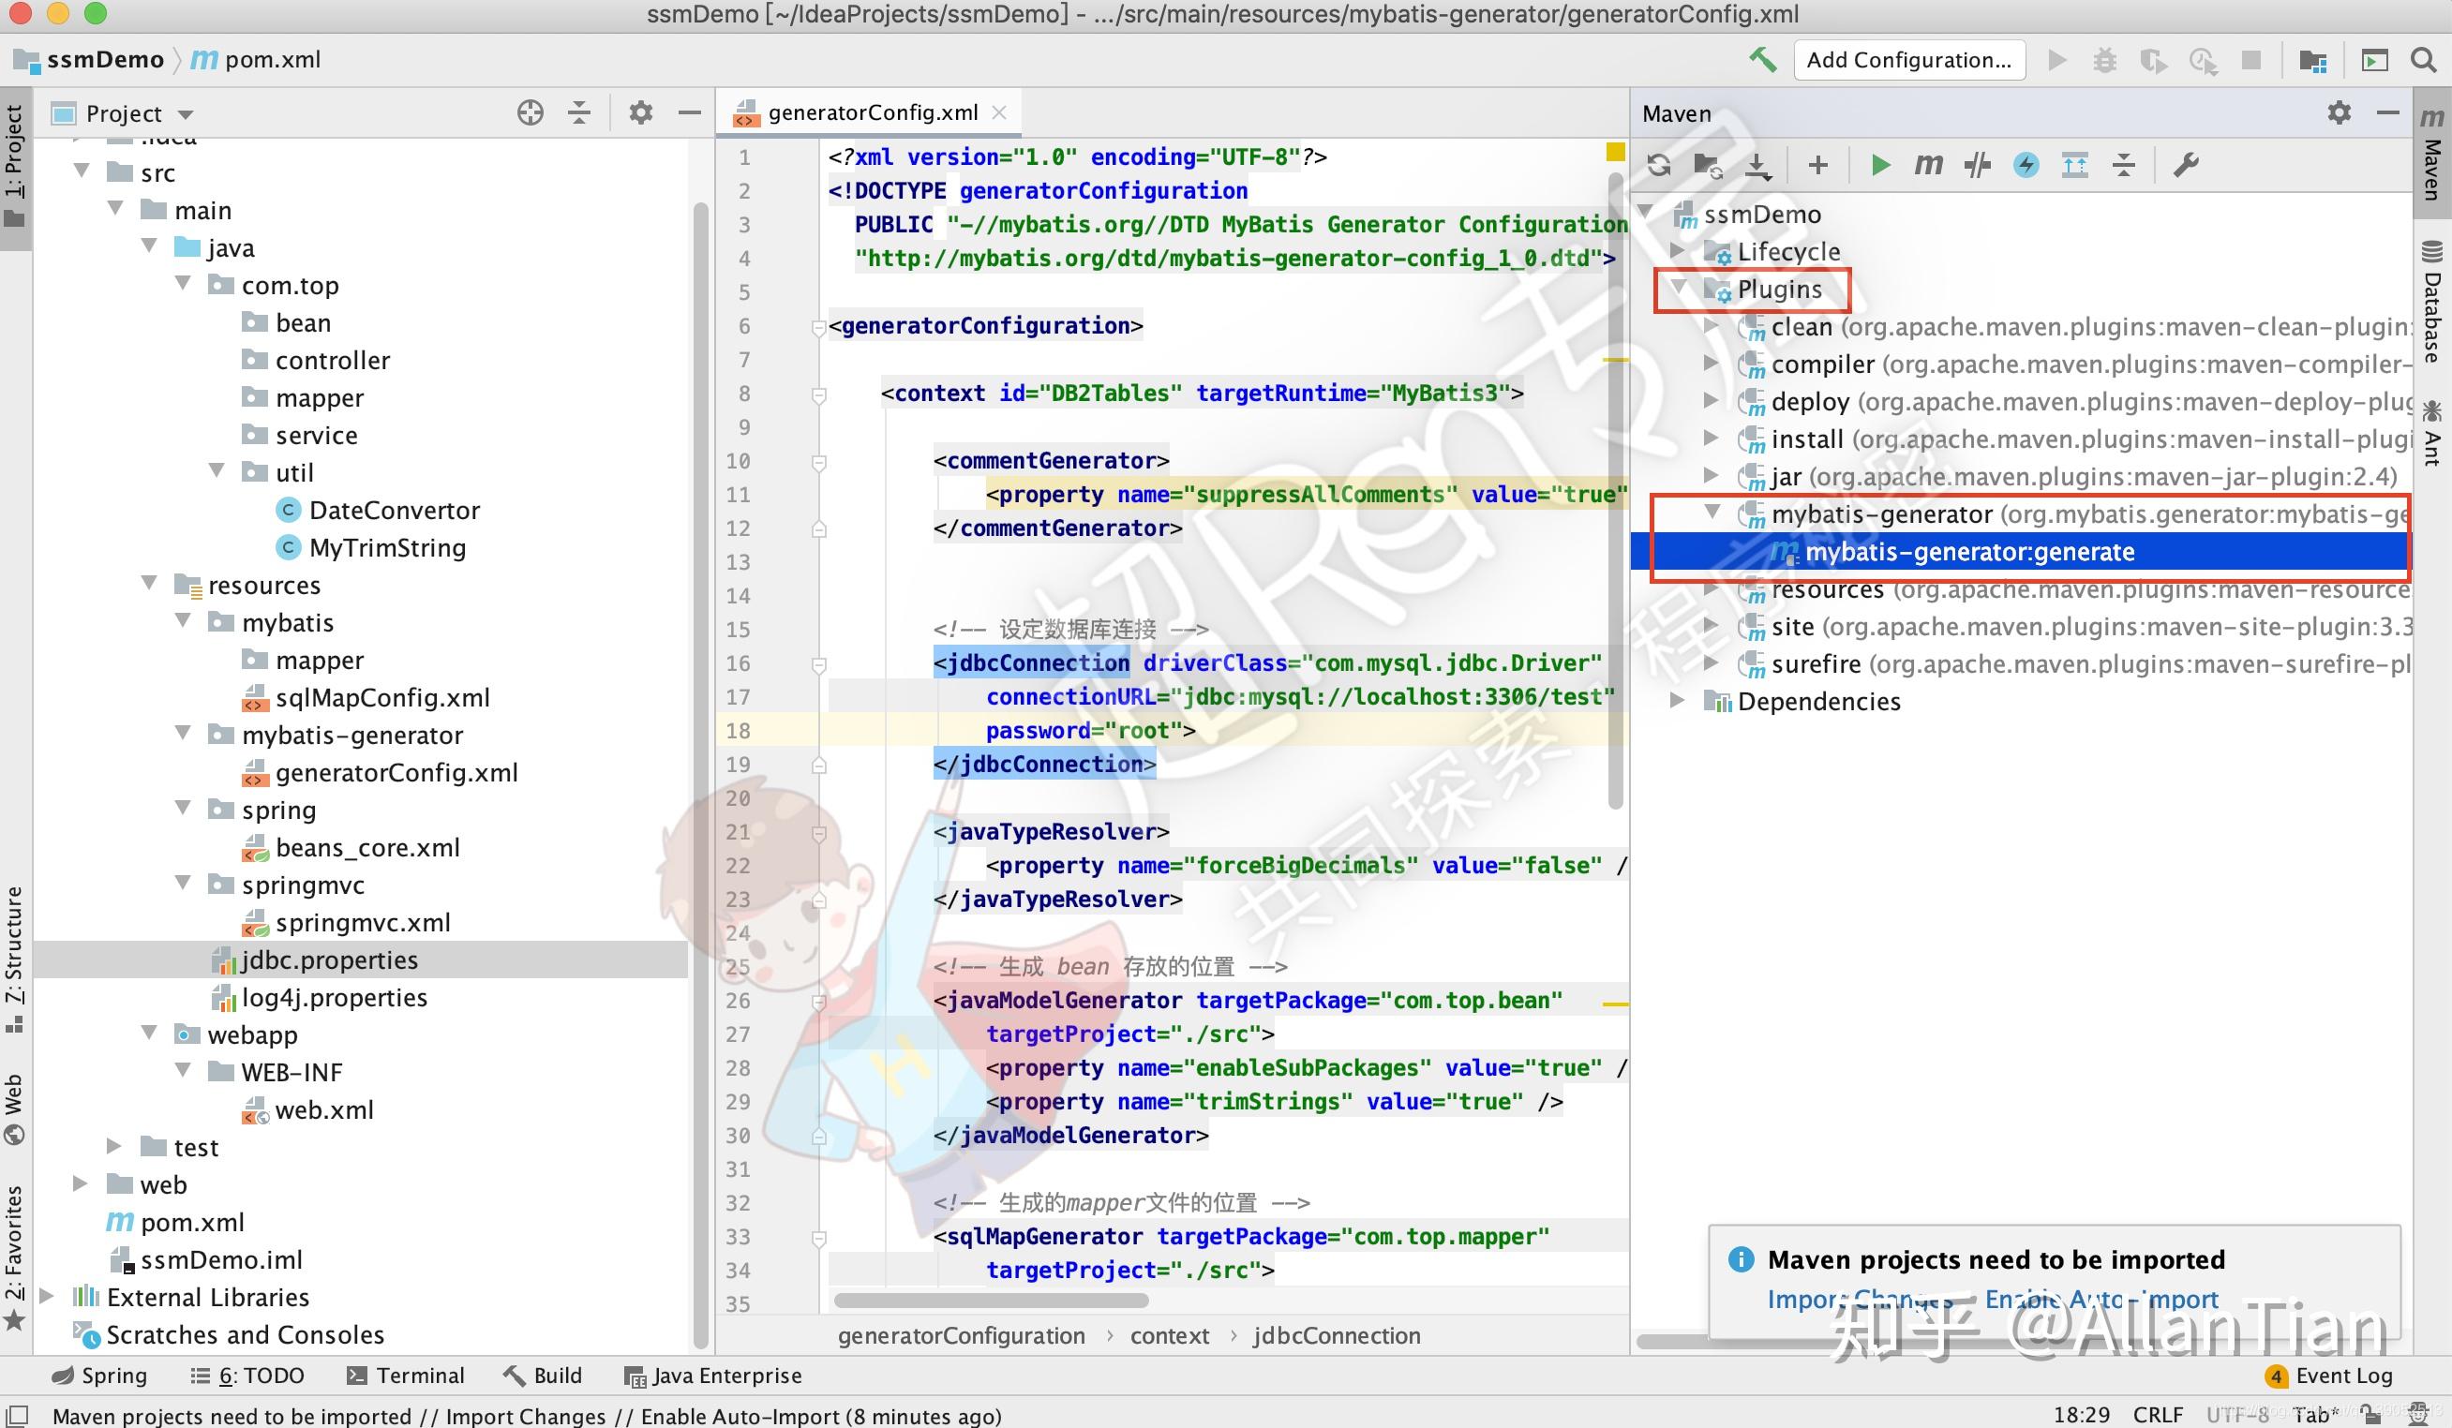
Task: Click Locate in Project target icon
Action: [x=531, y=112]
